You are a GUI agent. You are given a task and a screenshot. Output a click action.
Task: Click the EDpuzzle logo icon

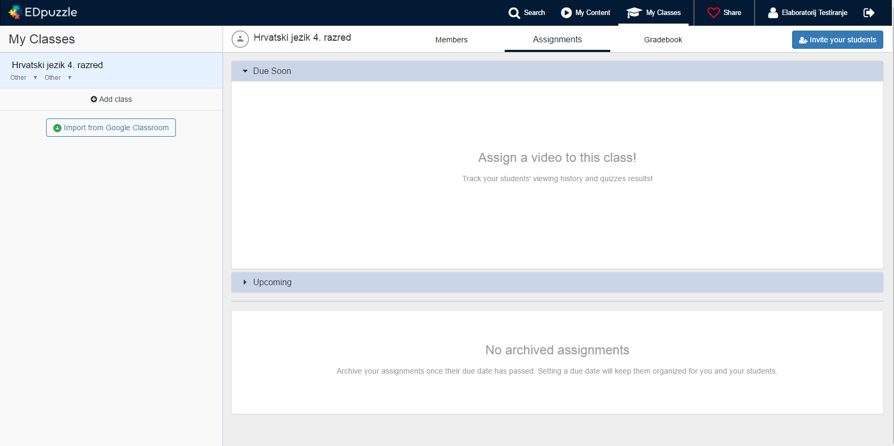point(14,12)
